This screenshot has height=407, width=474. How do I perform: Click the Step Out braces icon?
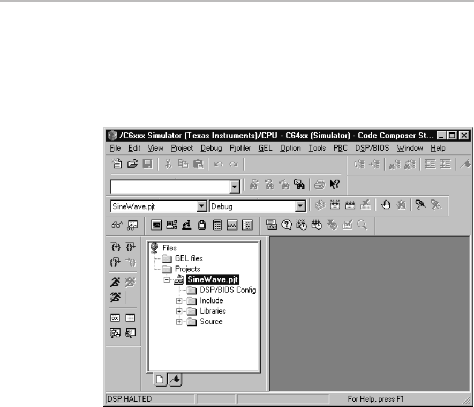(115, 262)
